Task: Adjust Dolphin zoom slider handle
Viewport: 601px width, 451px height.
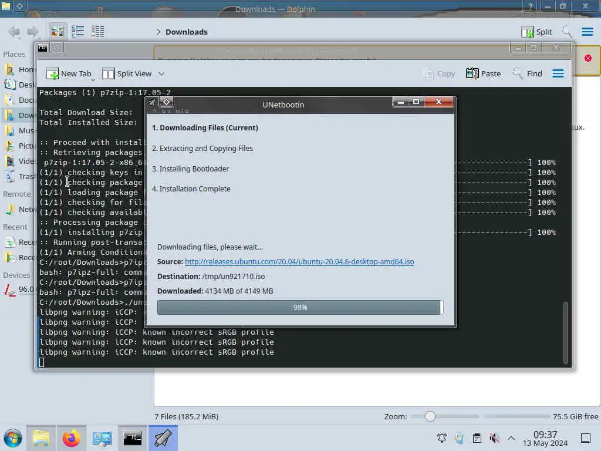Action: (430, 416)
